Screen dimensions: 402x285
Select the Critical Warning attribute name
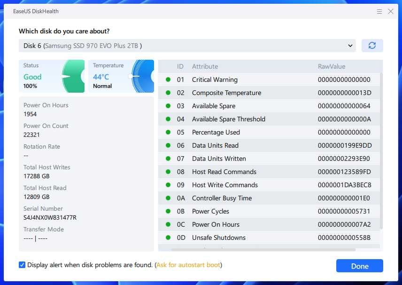pos(215,79)
